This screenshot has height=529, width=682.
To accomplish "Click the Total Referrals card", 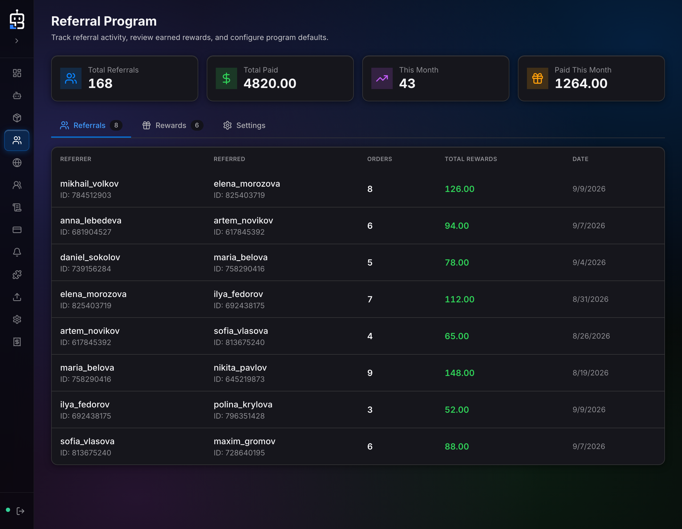I will coord(125,78).
